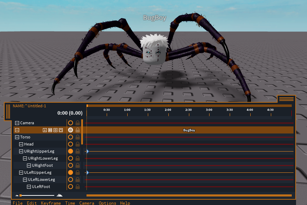307x205 pixels.
Task: Toggle the Camera track circle
Action: 71,123
